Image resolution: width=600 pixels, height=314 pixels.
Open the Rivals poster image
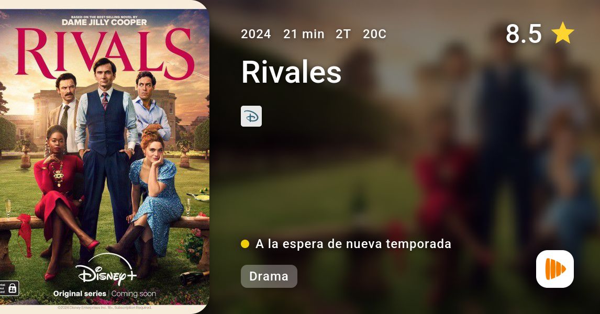(105, 157)
